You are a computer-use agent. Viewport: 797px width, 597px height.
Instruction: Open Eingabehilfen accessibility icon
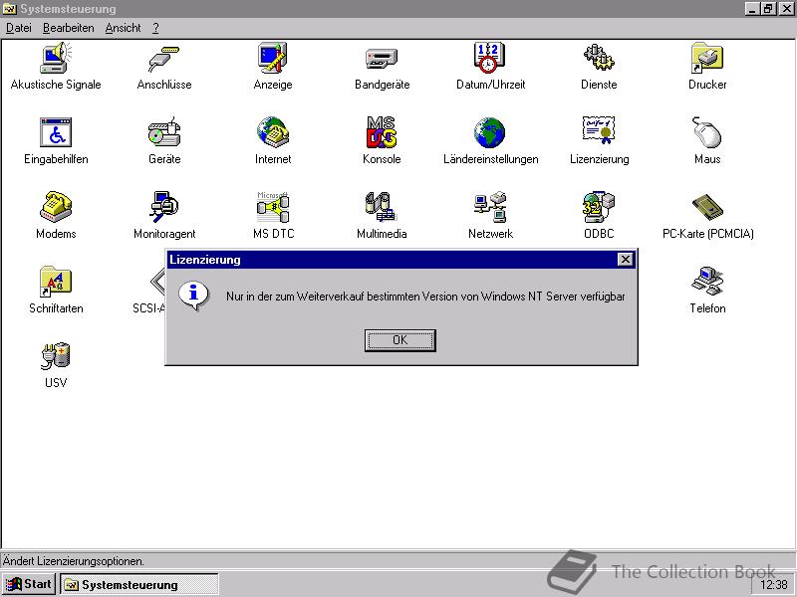coord(56,132)
